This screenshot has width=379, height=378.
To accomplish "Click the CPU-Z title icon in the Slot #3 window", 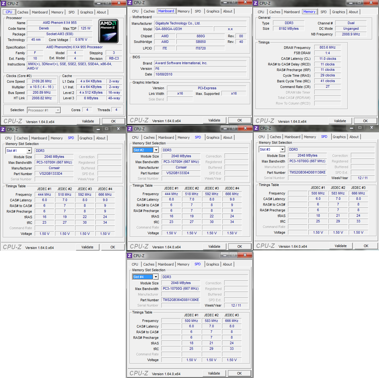I will pyautogui.click(x=256, y=128).
